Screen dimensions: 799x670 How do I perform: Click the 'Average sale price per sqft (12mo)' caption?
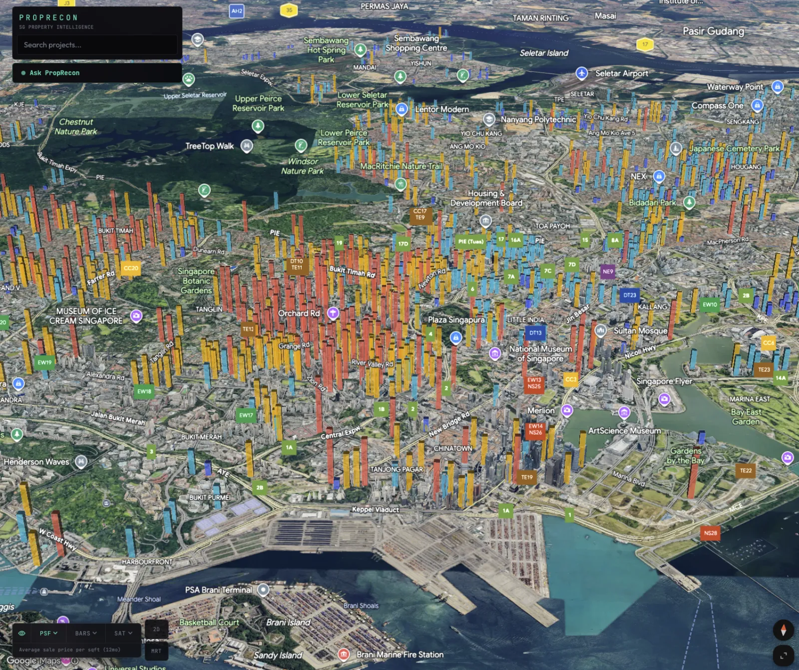pos(69,650)
